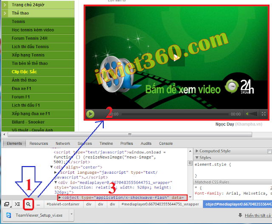Adjust the video volume bars

(252, 114)
